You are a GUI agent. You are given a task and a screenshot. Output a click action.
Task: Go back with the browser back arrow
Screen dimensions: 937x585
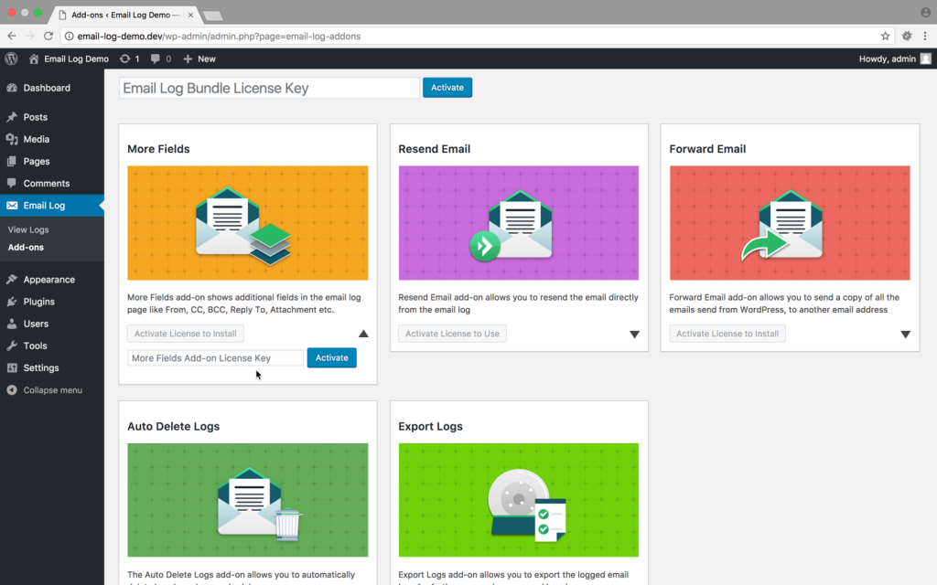tap(12, 36)
